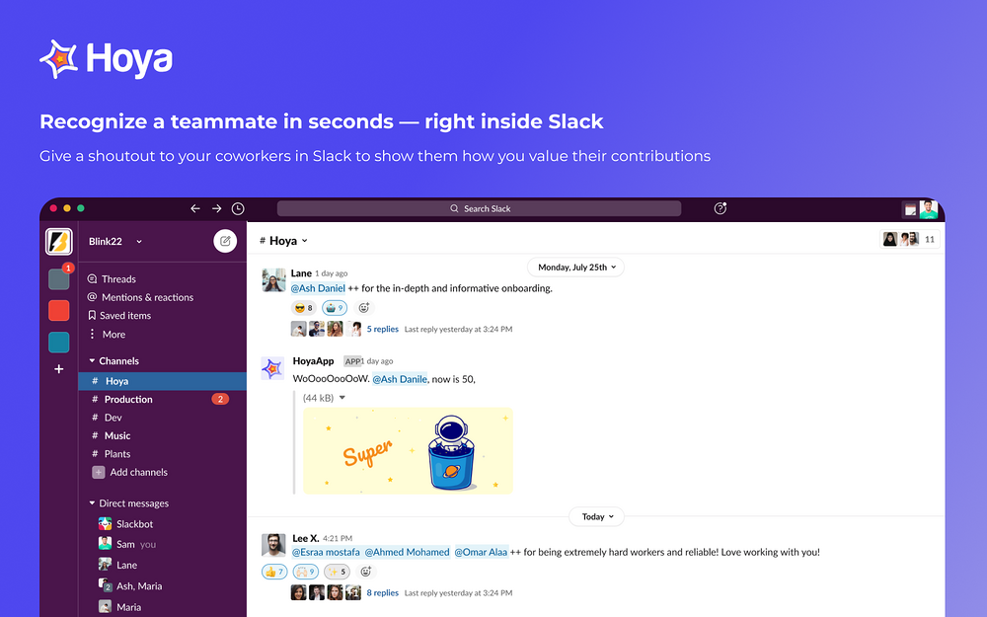Toggle the reaction with count 9 on Lane's message

pyautogui.click(x=335, y=308)
